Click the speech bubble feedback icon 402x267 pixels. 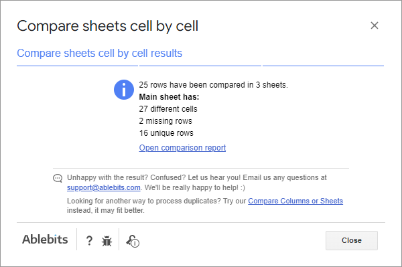tap(58, 178)
